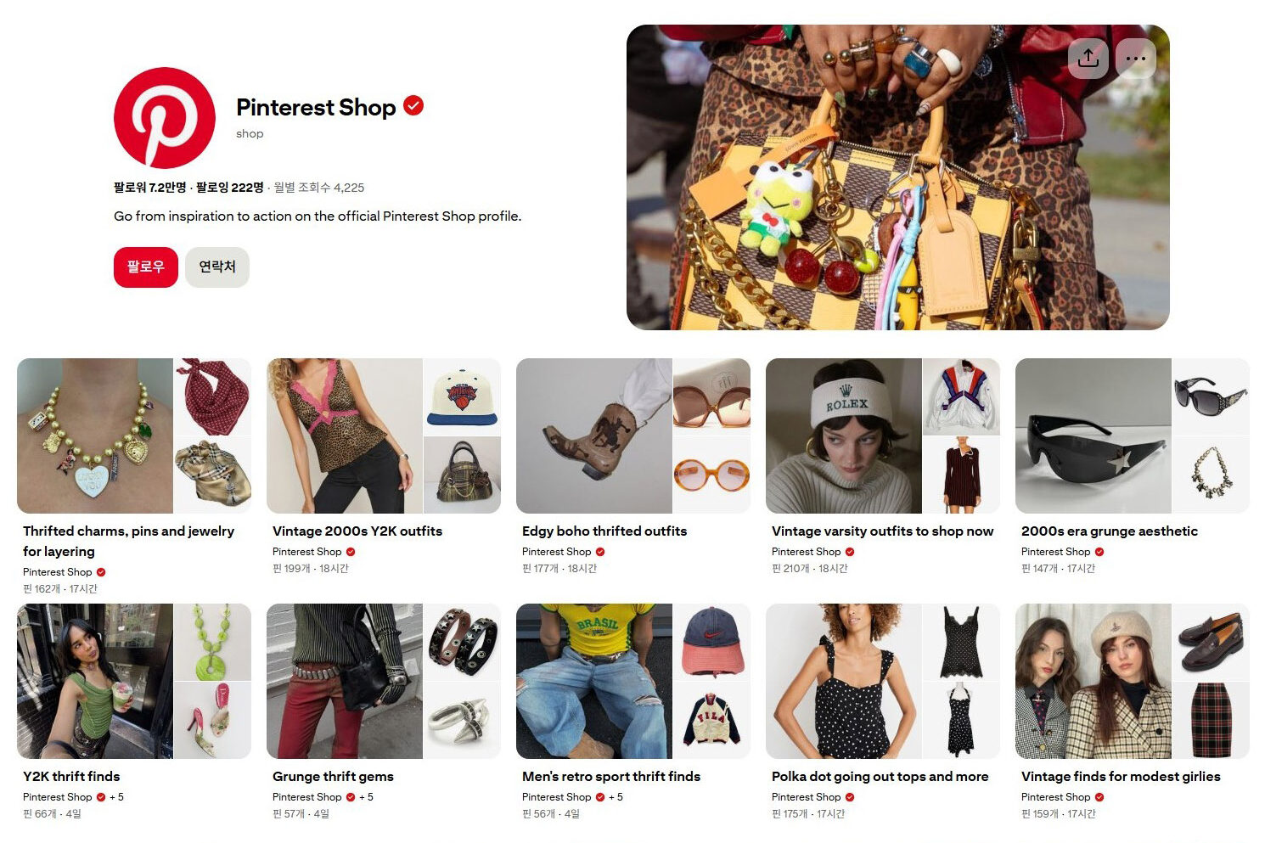The width and height of the screenshot is (1265, 843).
Task: Open Edgy boho thrifted outfits board title
Action: [604, 531]
